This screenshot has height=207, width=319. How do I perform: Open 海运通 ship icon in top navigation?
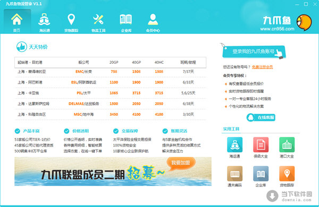[x=44, y=22]
